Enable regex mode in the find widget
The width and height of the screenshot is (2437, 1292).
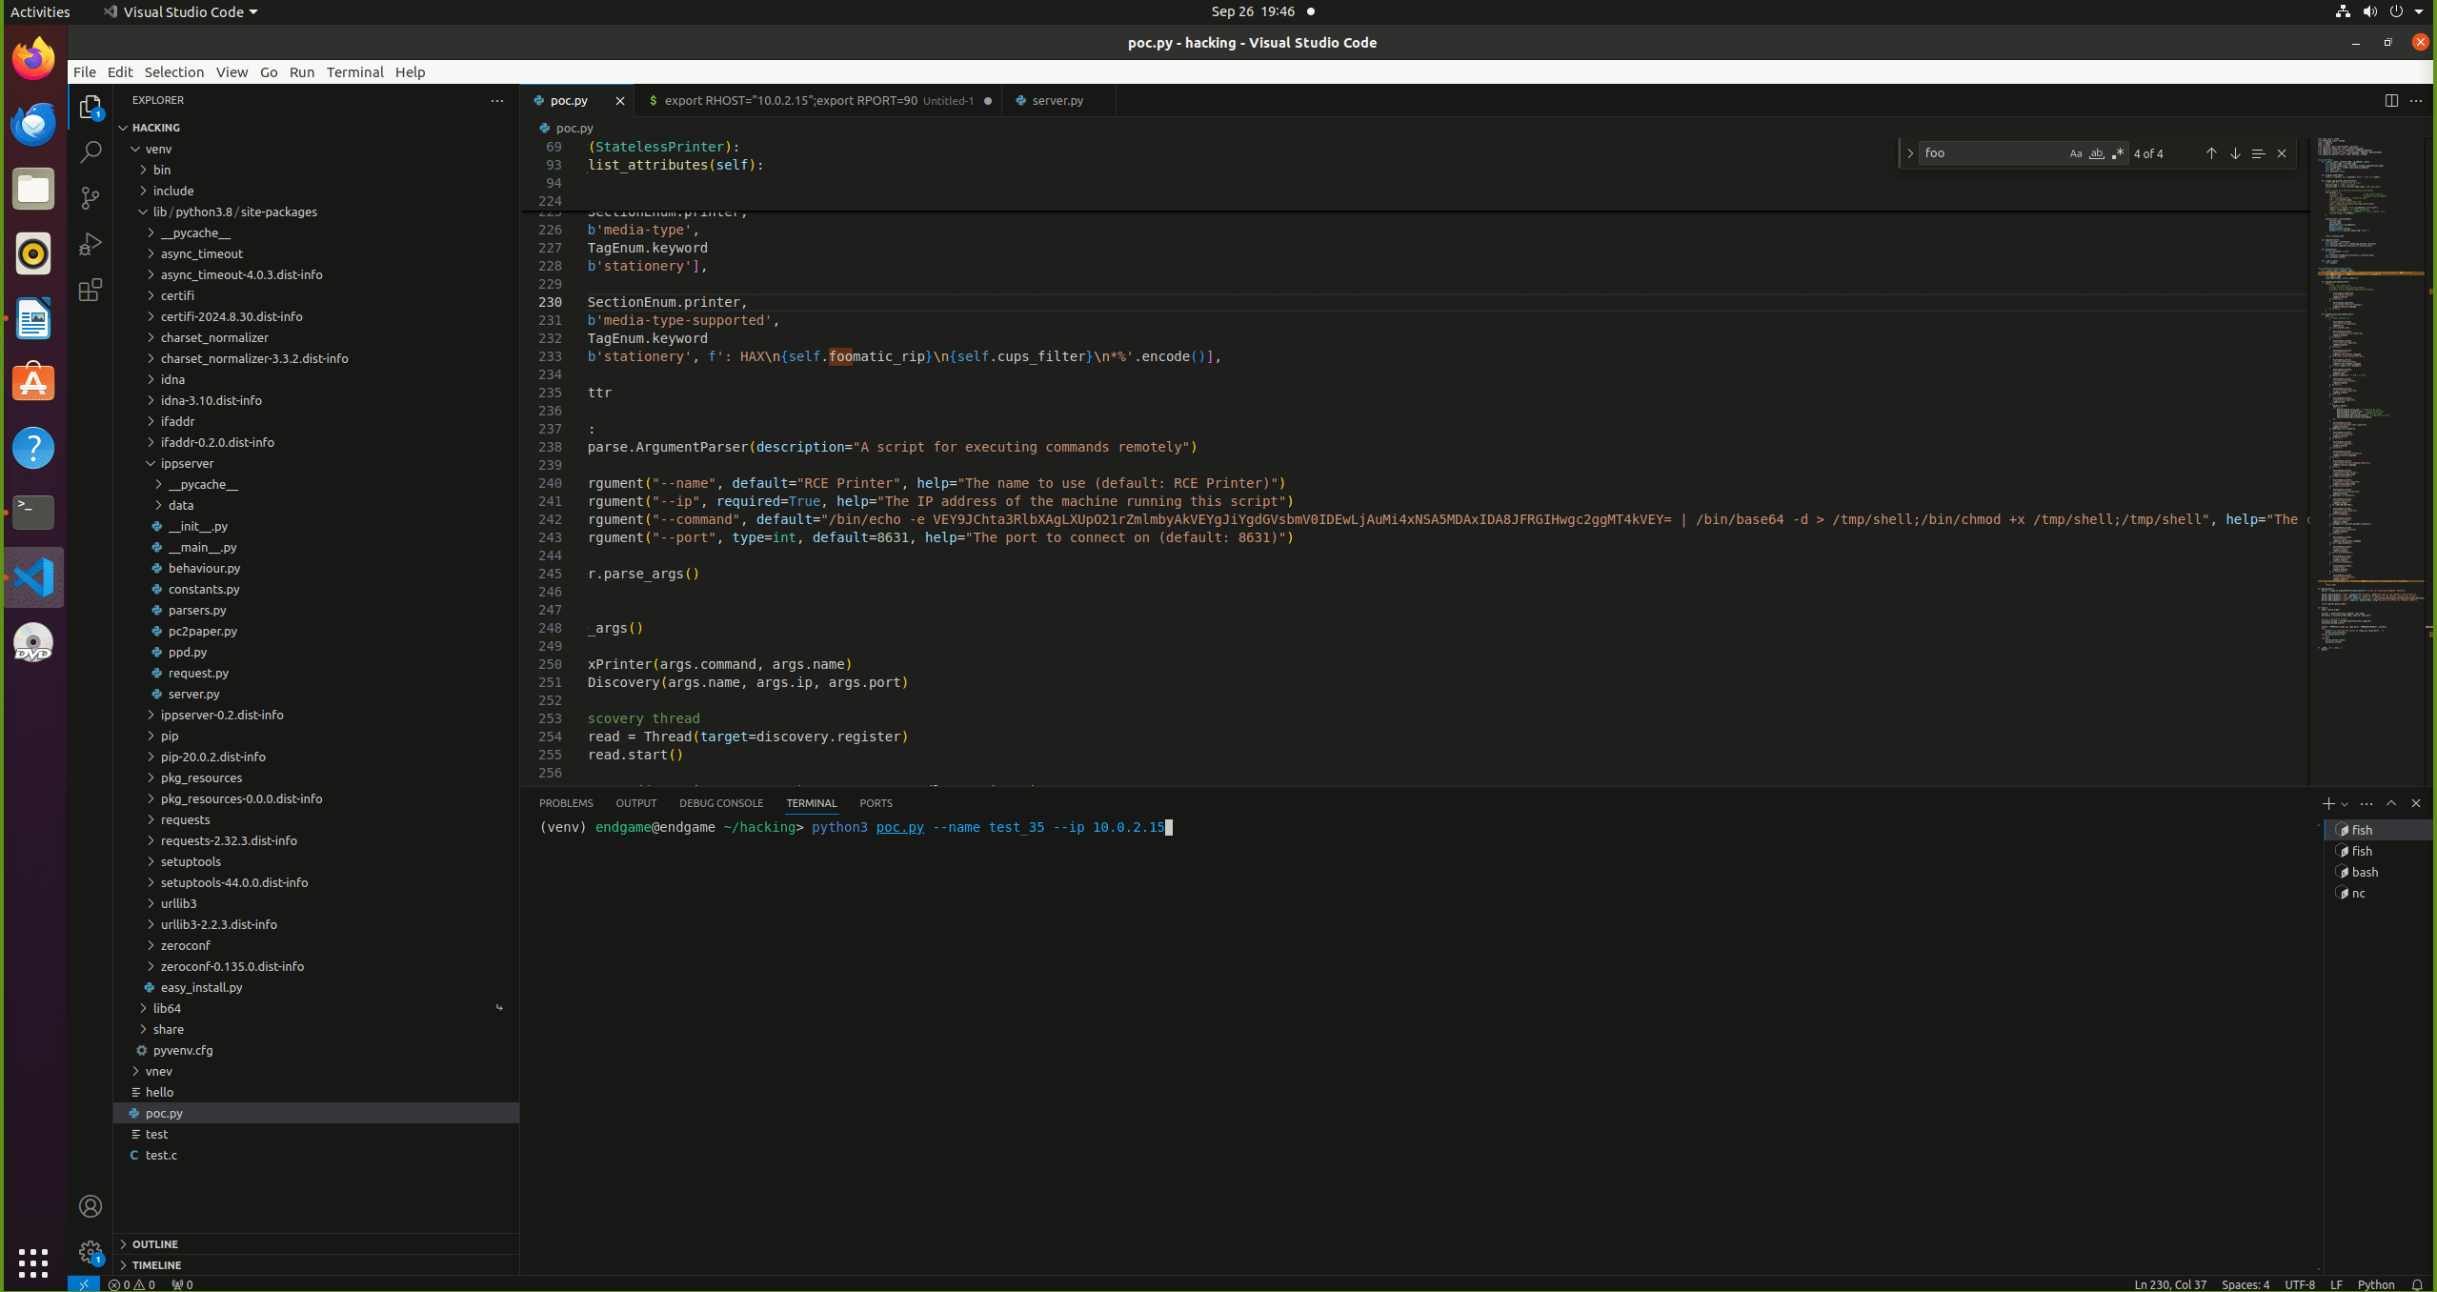[2117, 153]
